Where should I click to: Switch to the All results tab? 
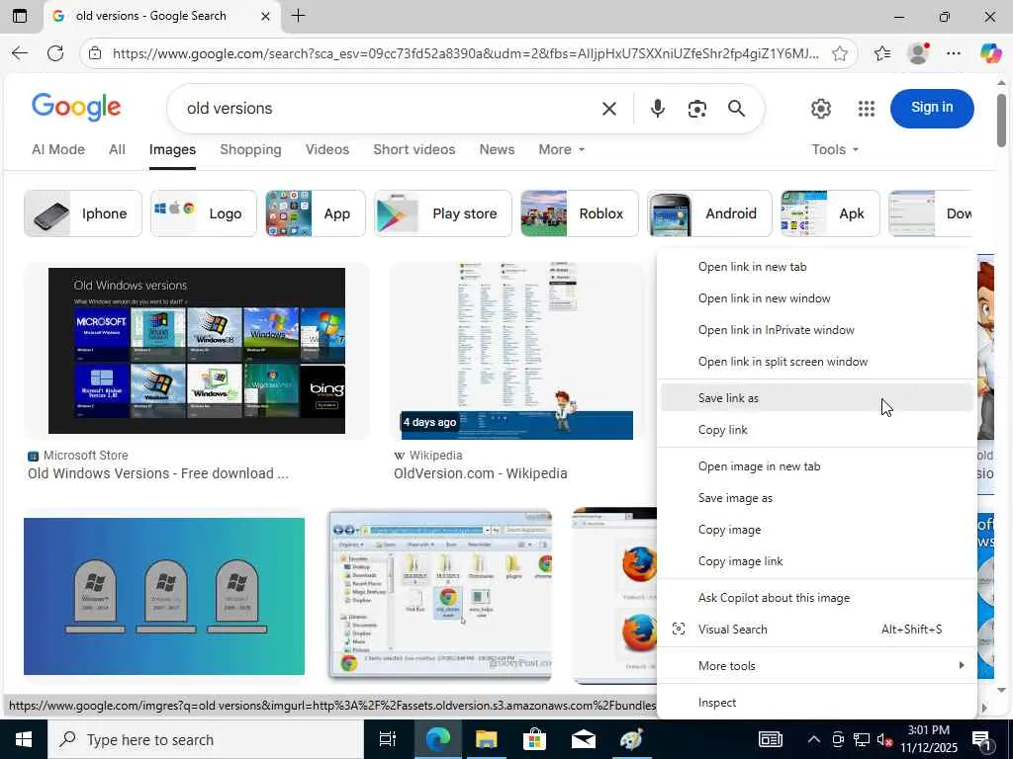[x=117, y=150]
